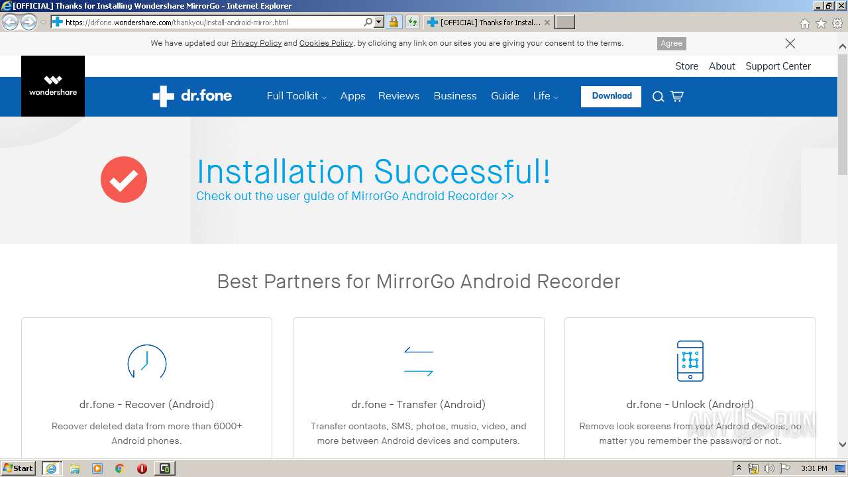
Task: Click the dr.fone - Transfer (Android) title
Action: pos(418,404)
